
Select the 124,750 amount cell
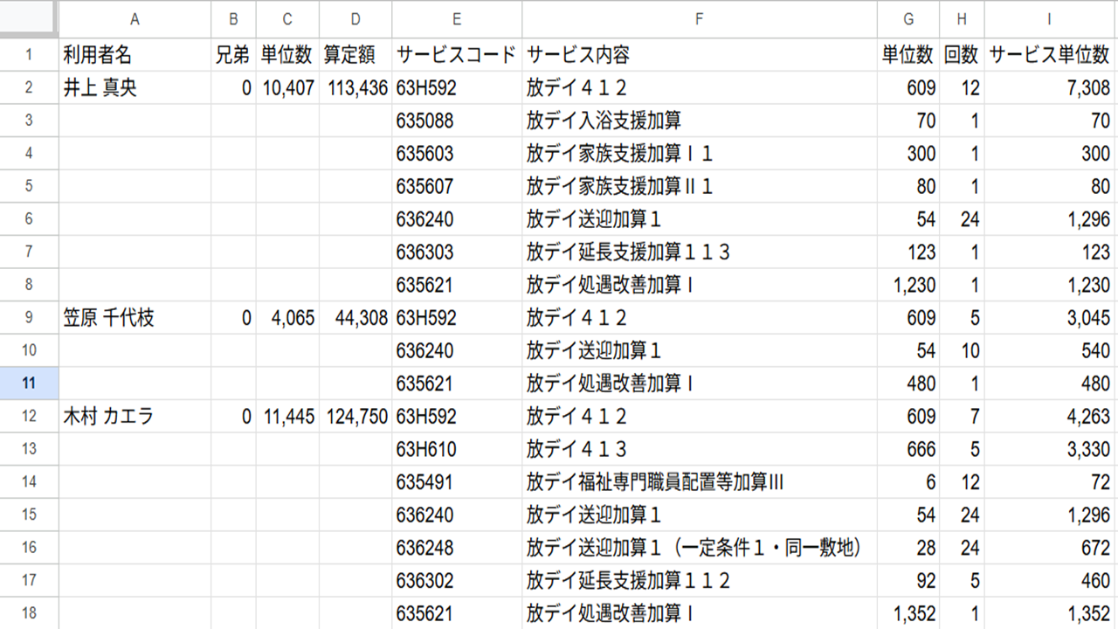click(355, 417)
